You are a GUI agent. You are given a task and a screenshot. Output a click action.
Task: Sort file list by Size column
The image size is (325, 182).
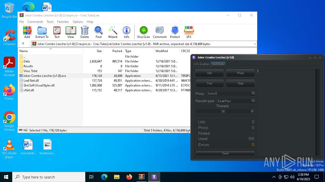(x=93, y=51)
